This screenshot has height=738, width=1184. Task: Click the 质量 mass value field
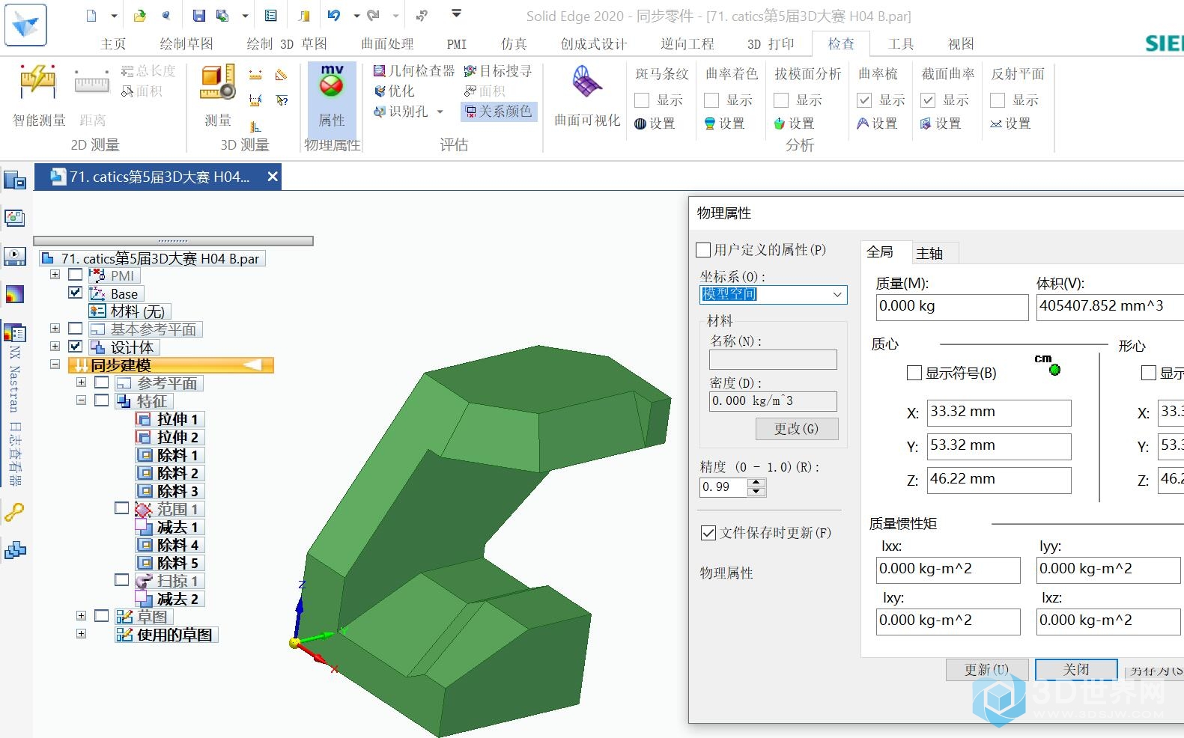(952, 307)
